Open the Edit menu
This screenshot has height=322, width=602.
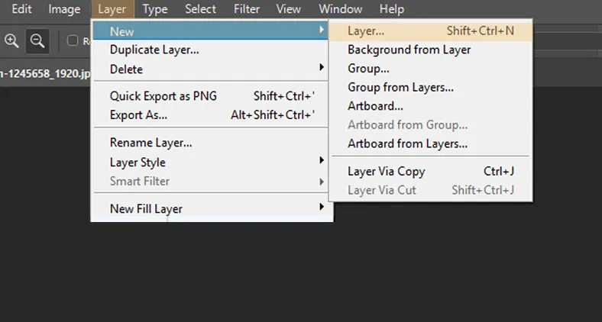pos(21,9)
